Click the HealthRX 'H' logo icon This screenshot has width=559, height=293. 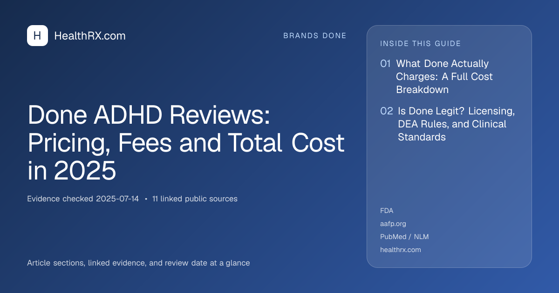click(37, 36)
